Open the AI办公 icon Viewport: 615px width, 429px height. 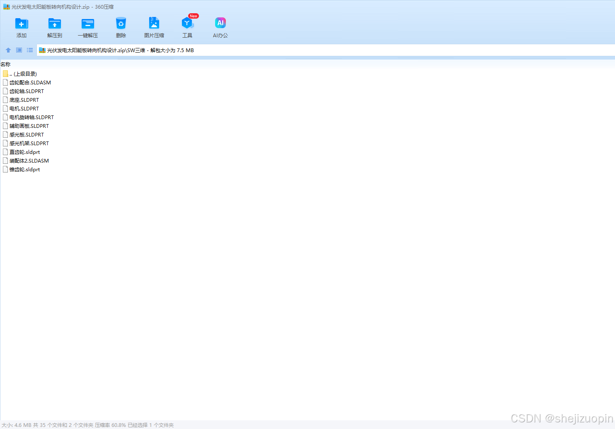(220, 23)
